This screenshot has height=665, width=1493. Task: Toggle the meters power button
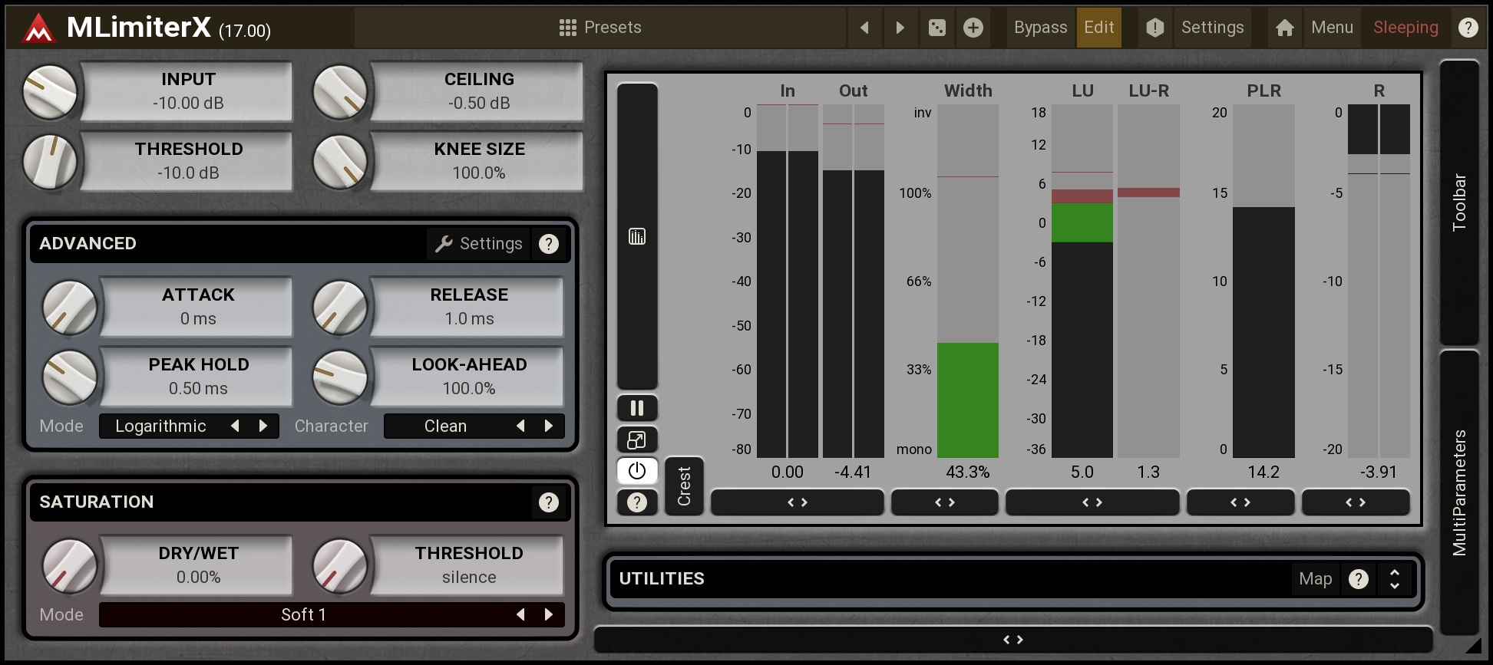pyautogui.click(x=636, y=471)
